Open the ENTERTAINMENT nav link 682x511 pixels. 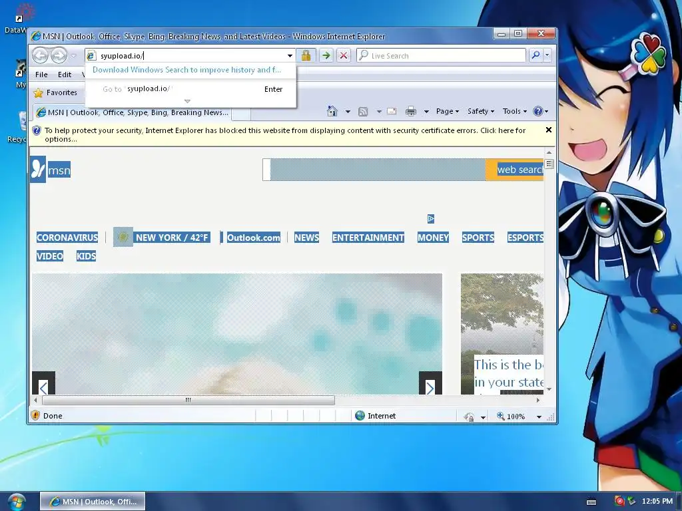(x=368, y=238)
